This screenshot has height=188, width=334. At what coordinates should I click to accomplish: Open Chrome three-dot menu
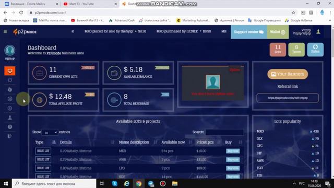tap(330, 13)
